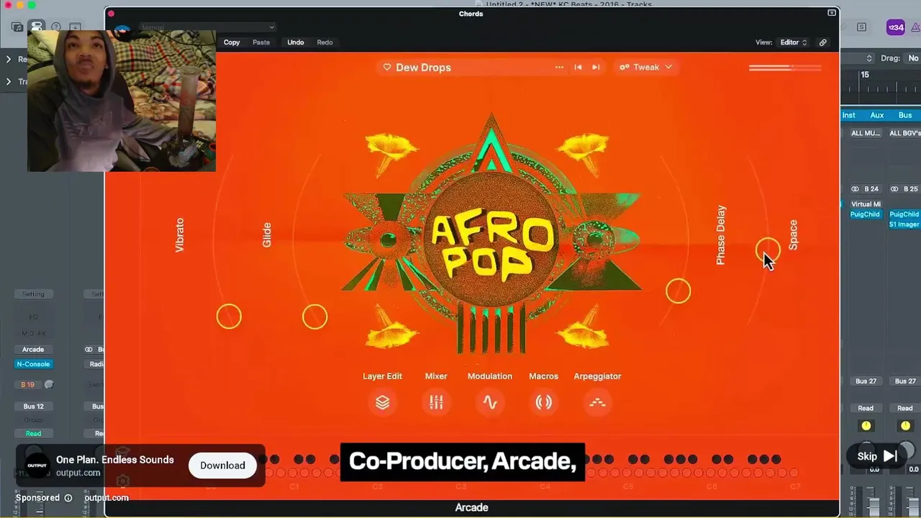Click the Download ad button
Screen dimensions: 921x518
(222, 465)
